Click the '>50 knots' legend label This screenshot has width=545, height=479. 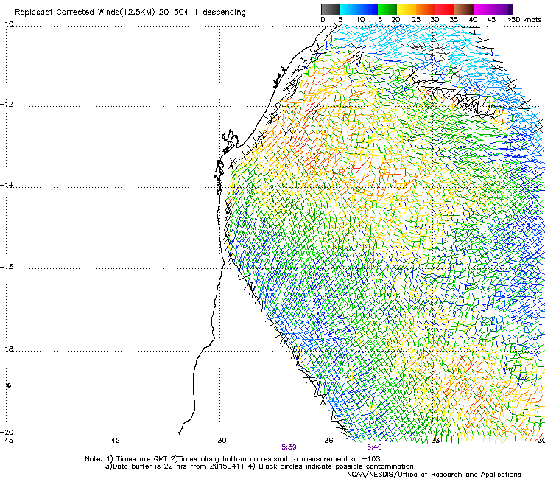click(x=524, y=20)
